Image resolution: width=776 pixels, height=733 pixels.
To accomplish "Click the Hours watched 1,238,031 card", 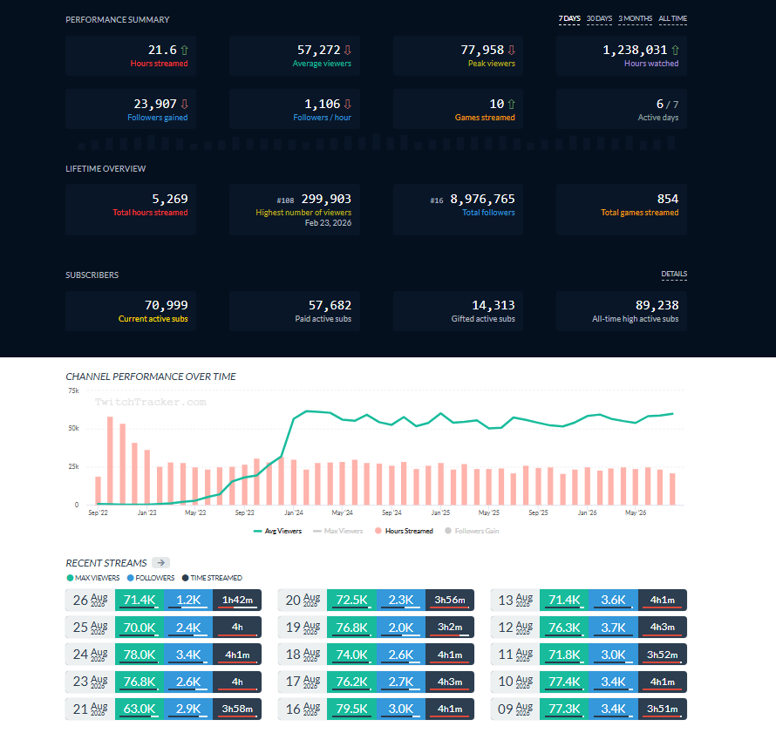I will pos(622,56).
